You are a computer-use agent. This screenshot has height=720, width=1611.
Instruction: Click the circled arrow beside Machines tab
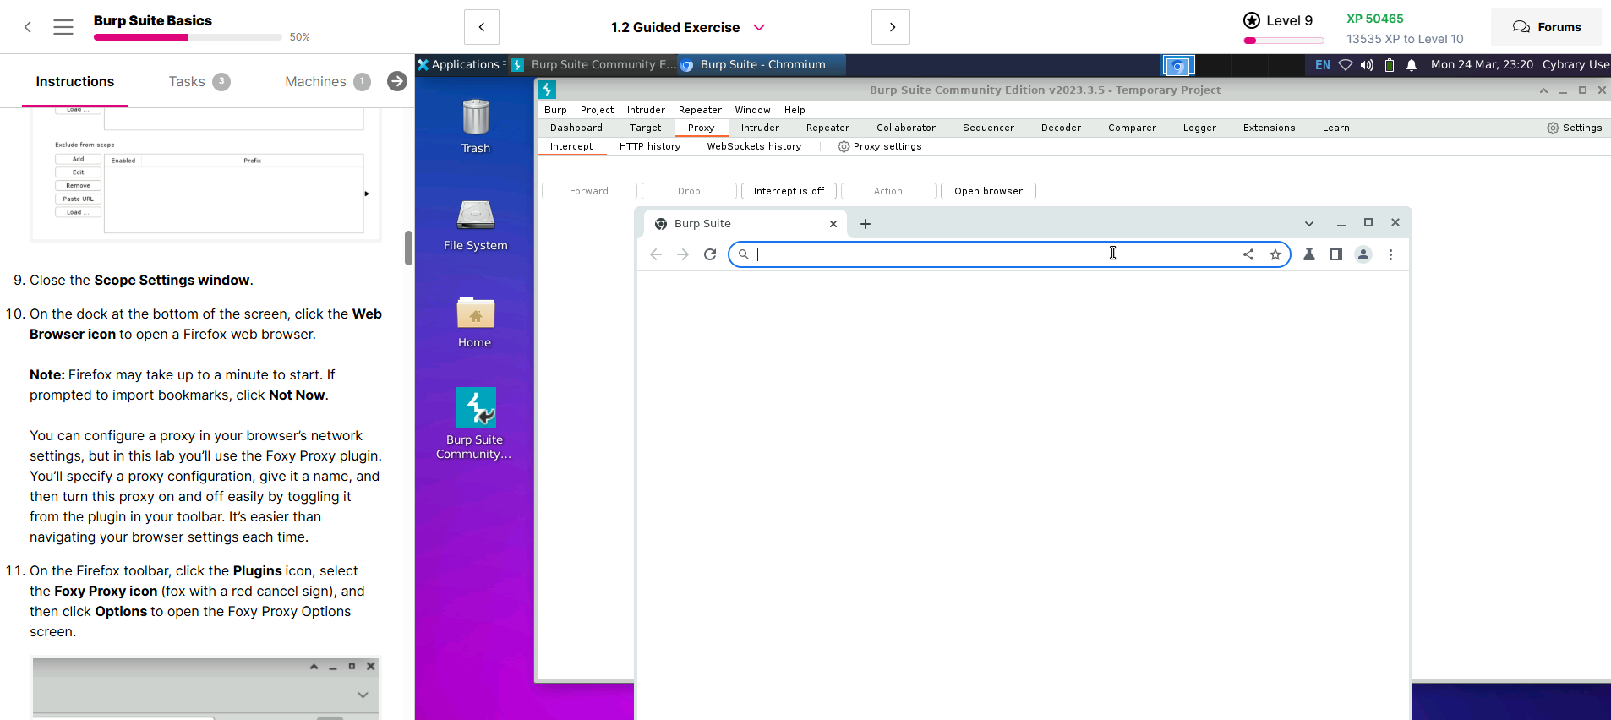(397, 81)
